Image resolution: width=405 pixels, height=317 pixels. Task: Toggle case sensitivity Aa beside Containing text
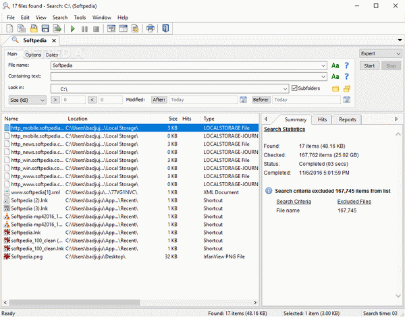[x=335, y=76]
